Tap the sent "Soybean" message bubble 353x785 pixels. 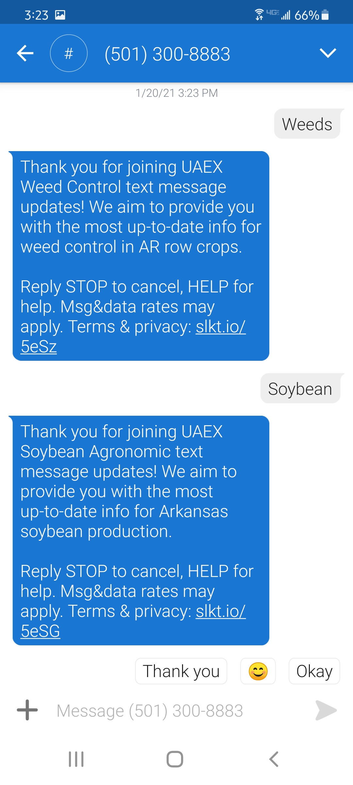coord(300,389)
